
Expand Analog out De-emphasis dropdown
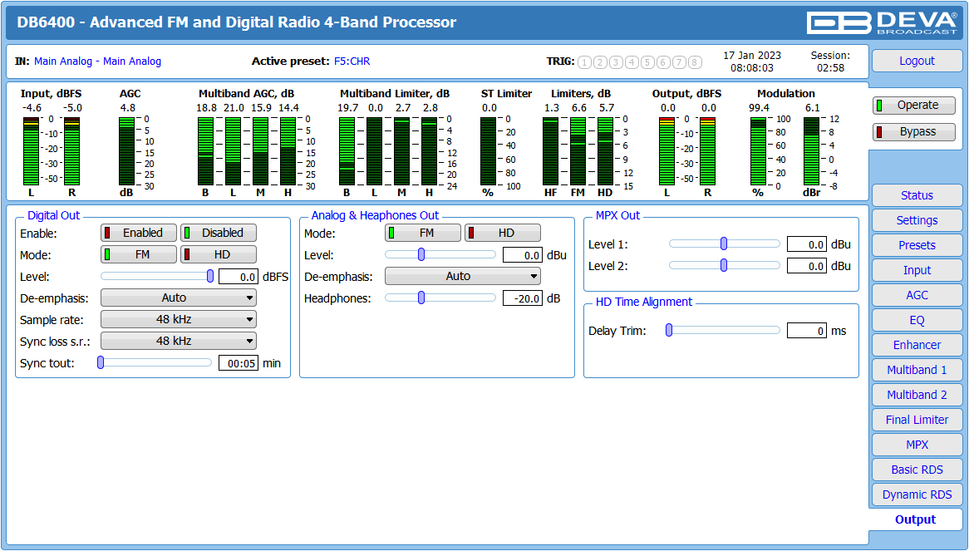pyautogui.click(x=463, y=276)
